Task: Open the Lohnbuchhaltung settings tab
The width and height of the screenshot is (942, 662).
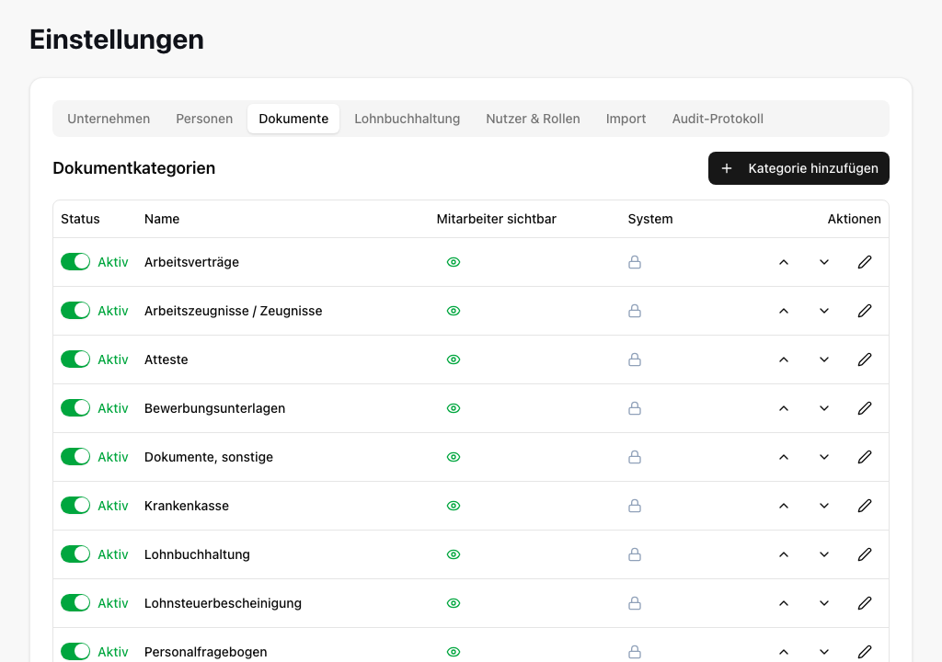Action: 408,119
